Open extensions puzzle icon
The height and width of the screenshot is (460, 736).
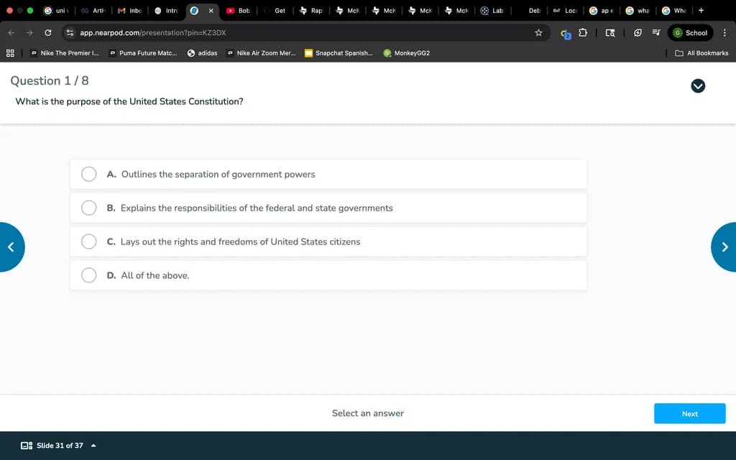[582, 33]
